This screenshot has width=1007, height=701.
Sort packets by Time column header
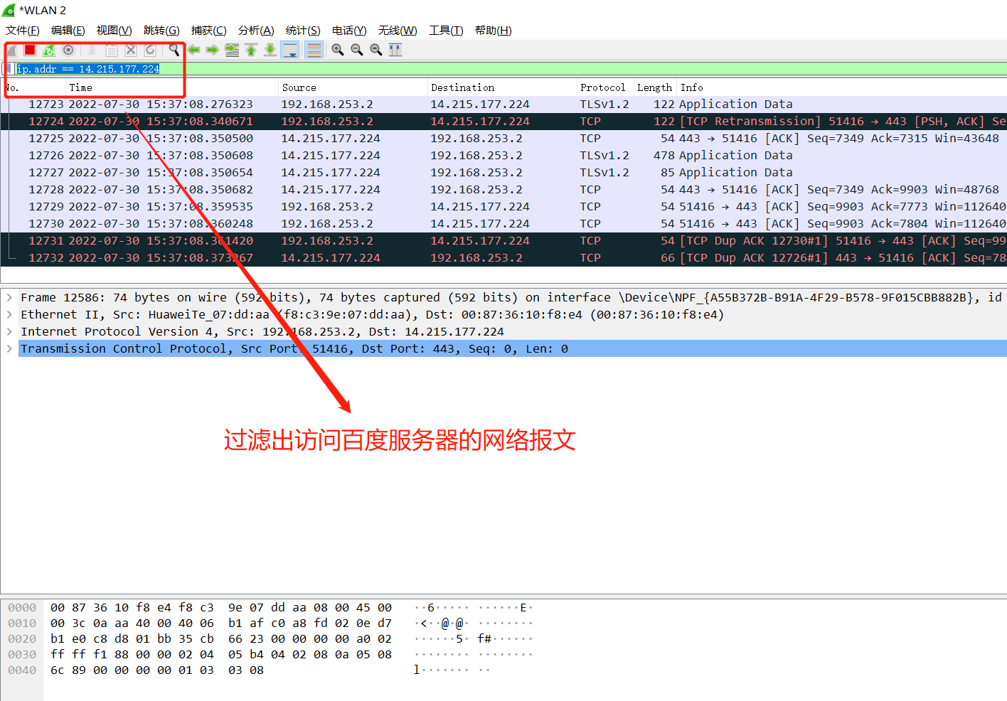(x=172, y=87)
